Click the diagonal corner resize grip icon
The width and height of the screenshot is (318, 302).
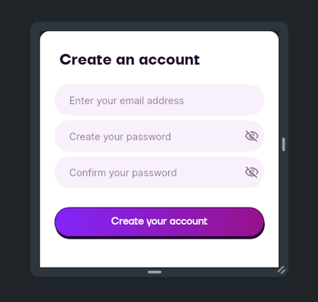pyautogui.click(x=281, y=270)
